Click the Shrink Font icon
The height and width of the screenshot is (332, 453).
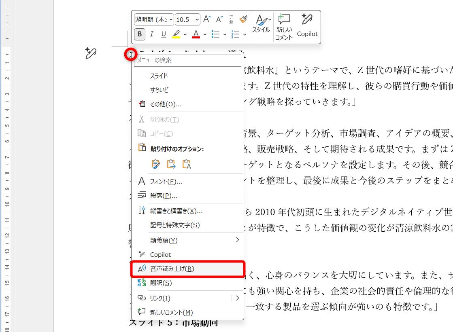point(219,18)
